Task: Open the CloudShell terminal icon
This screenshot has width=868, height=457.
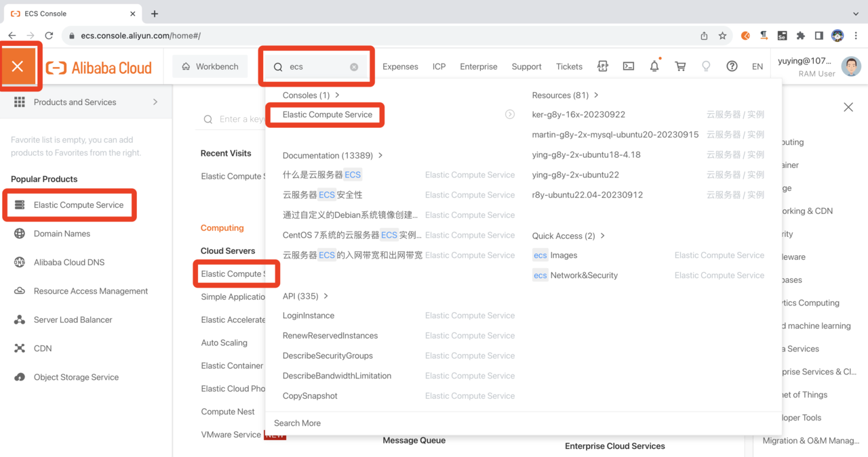Action: [x=628, y=66]
